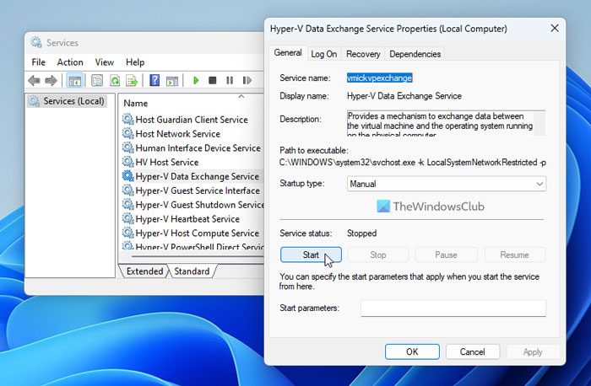Screen dimensions: 591x386
Task: Switch to the General tab
Action: tap(288, 52)
